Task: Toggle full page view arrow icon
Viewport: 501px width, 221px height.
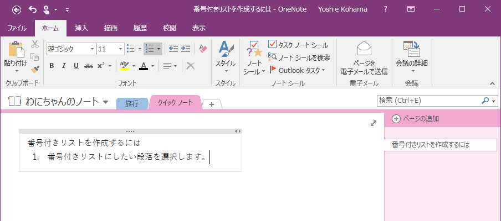Action: 373,123
